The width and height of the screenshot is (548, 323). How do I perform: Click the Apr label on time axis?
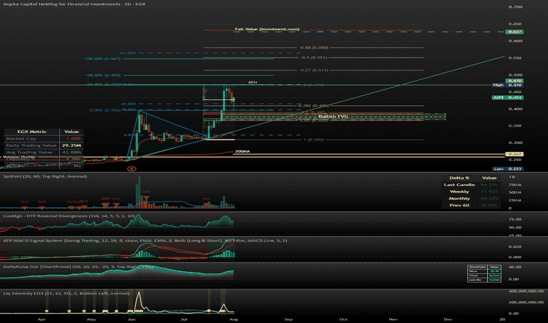(42, 319)
